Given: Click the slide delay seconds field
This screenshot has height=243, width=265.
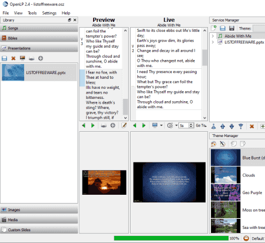Looking at the screenshot, I should click(x=184, y=125).
